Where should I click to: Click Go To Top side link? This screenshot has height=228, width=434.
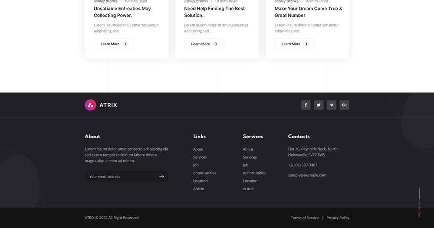(x=419, y=208)
